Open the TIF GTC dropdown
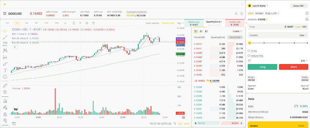This screenshot has width=310, height=128. (x=304, y=61)
